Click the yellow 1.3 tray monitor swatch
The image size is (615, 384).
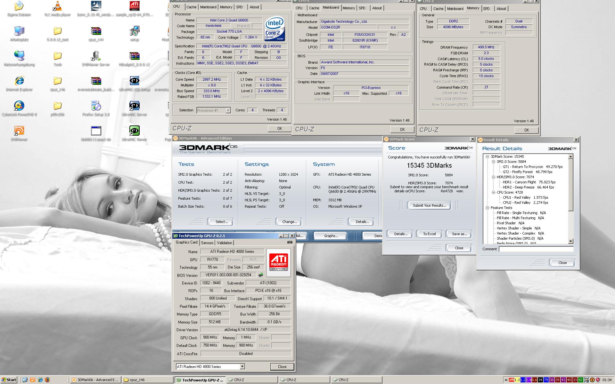tap(517, 380)
